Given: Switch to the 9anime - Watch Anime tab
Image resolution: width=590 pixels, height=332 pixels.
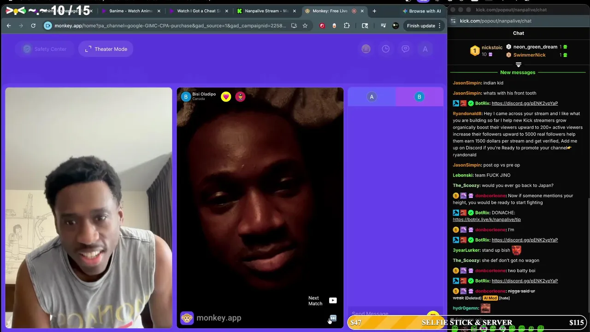Looking at the screenshot, I should pyautogui.click(x=130, y=11).
